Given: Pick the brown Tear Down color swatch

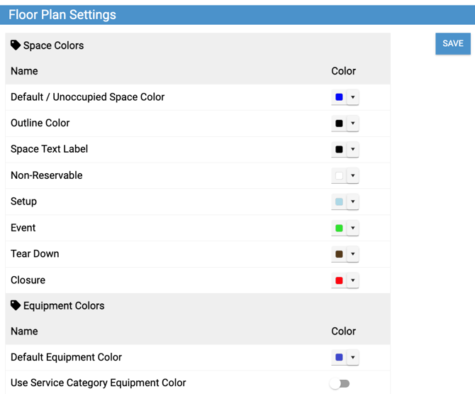Looking at the screenshot, I should 339,254.
